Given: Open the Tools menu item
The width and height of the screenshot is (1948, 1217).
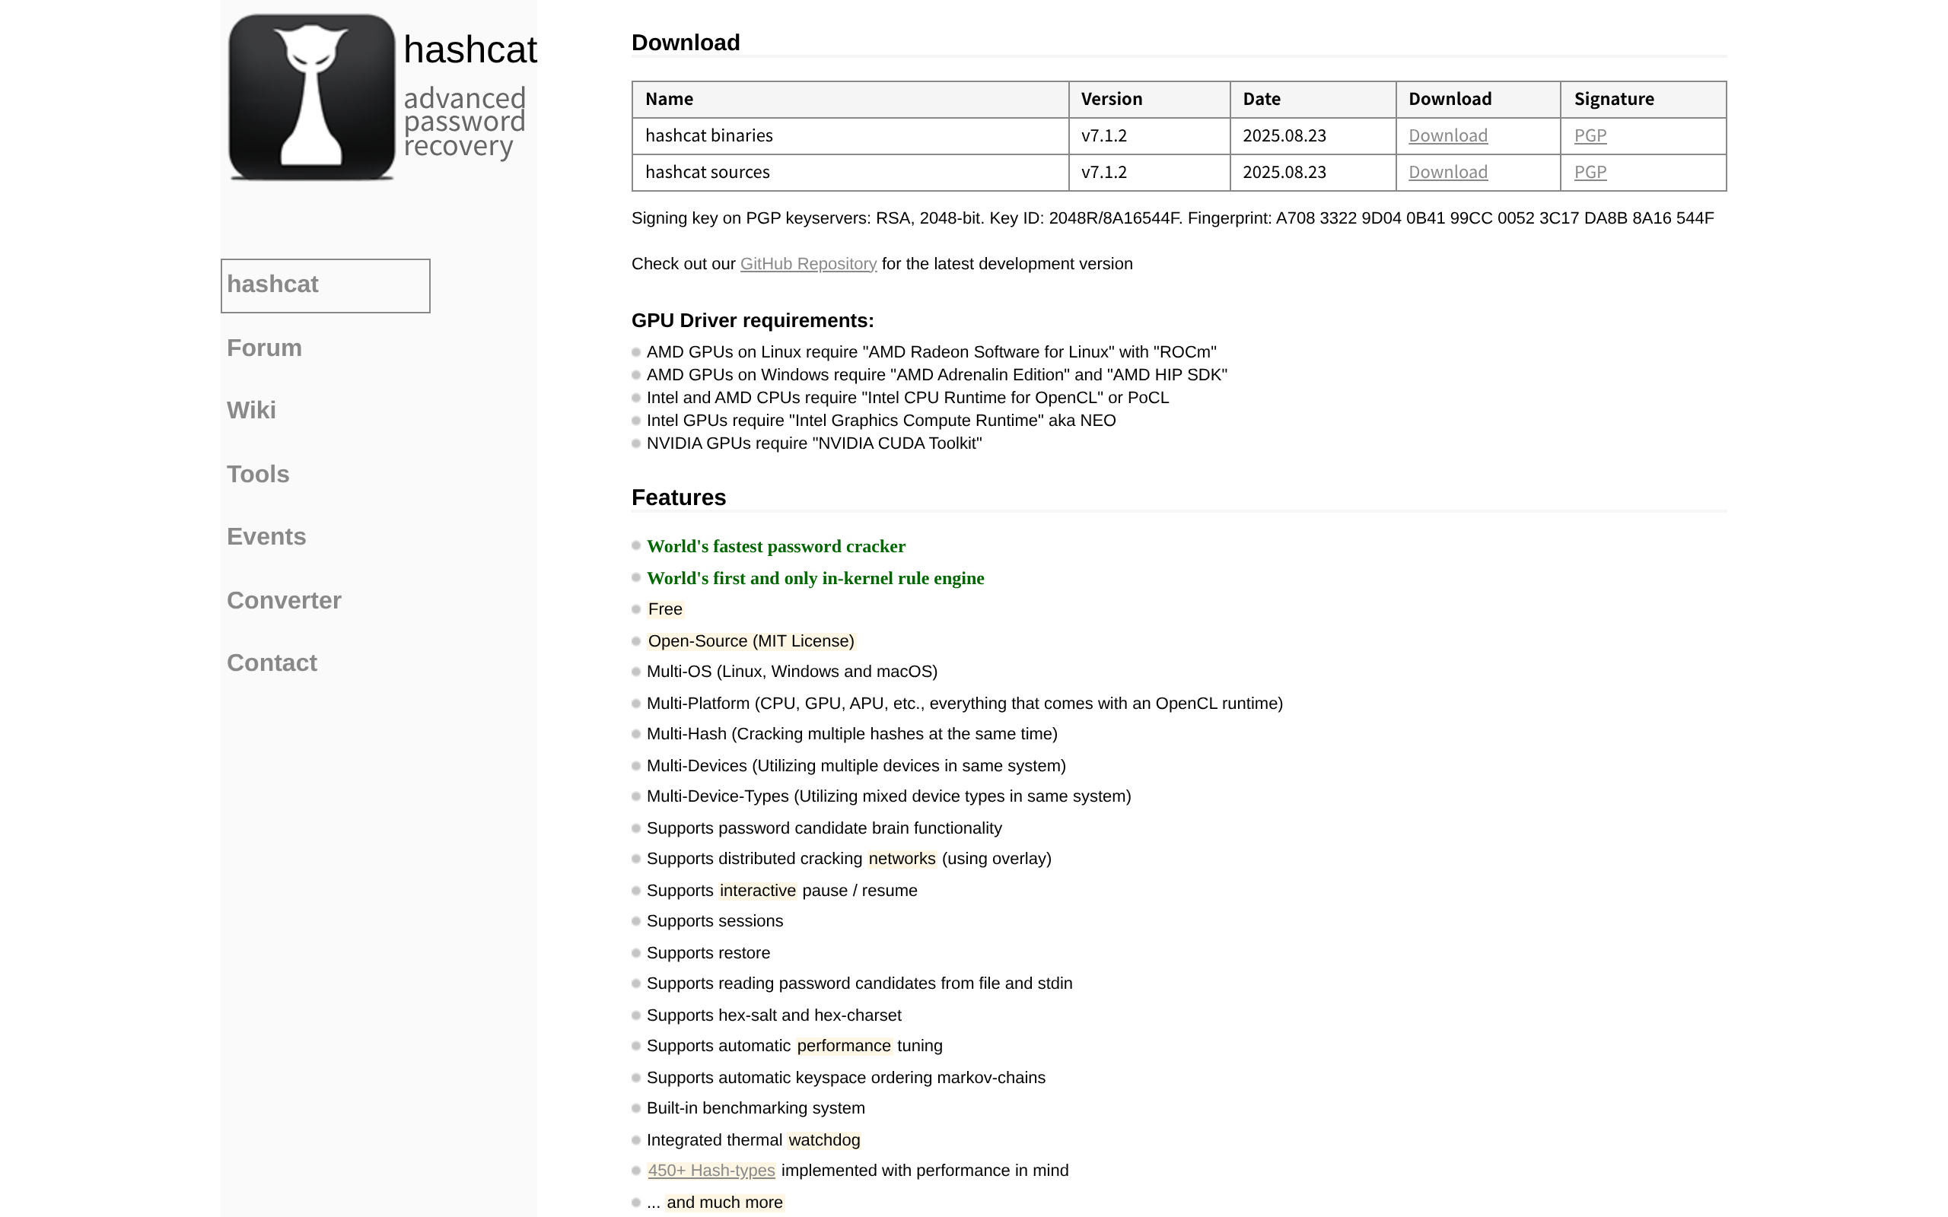Looking at the screenshot, I should (x=258, y=474).
